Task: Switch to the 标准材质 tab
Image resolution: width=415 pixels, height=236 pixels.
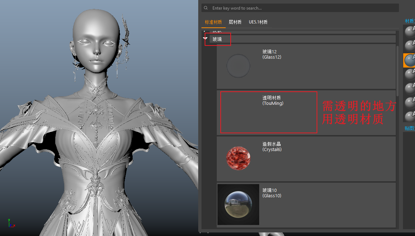Action: [213, 22]
